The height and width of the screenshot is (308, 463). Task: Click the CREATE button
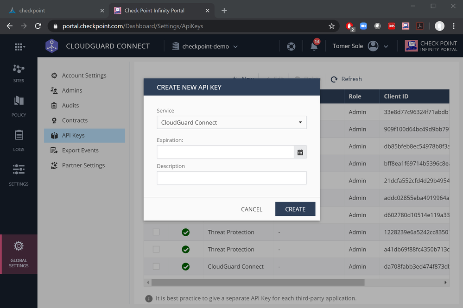pos(295,209)
